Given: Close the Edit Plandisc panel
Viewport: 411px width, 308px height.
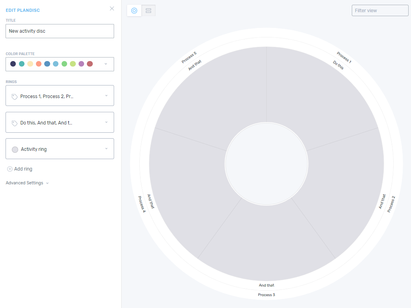Looking at the screenshot, I should (112, 9).
